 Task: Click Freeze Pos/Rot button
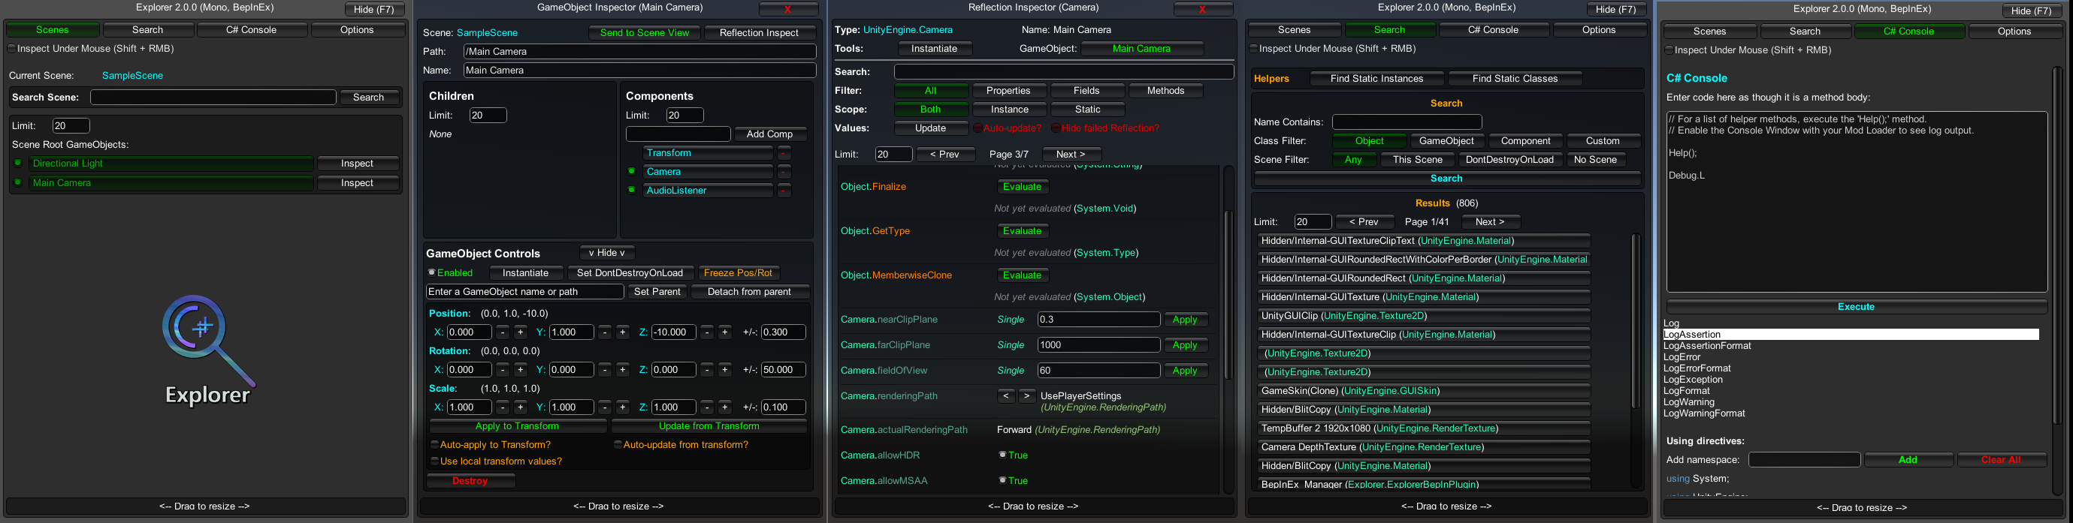point(738,272)
